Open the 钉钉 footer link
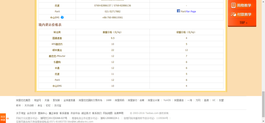The width and height of the screenshot is (265, 123). (48, 106)
